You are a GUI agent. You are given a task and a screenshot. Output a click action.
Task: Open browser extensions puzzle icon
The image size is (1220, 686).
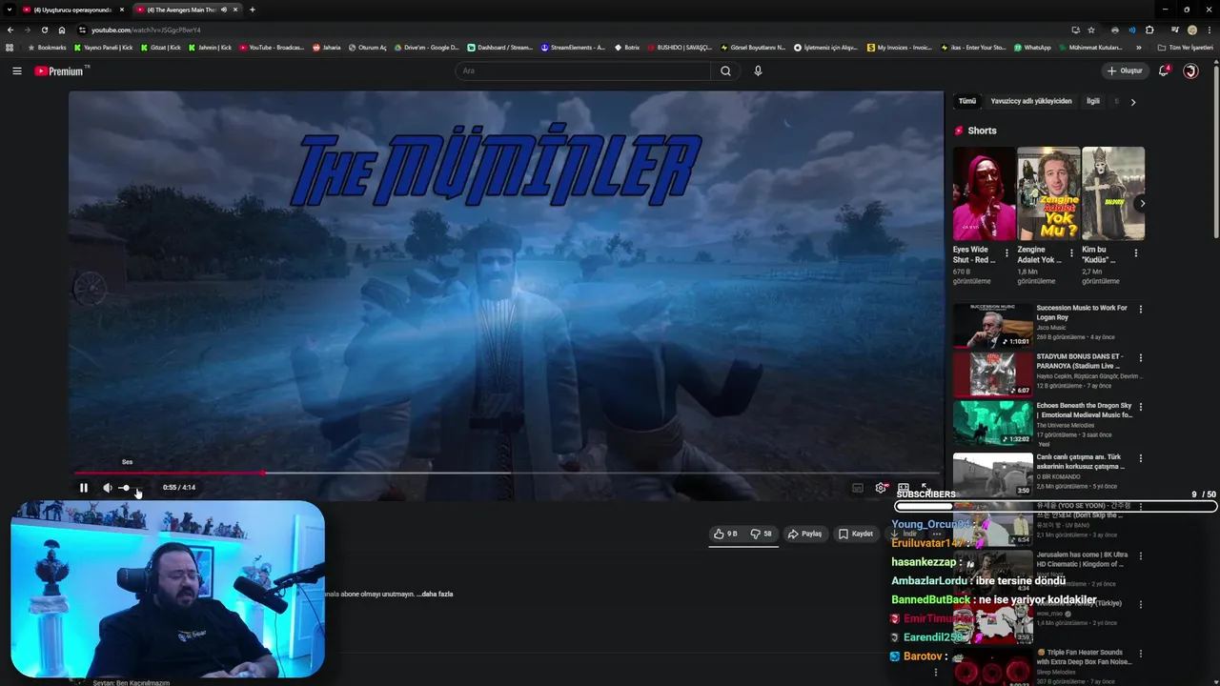(1149, 30)
